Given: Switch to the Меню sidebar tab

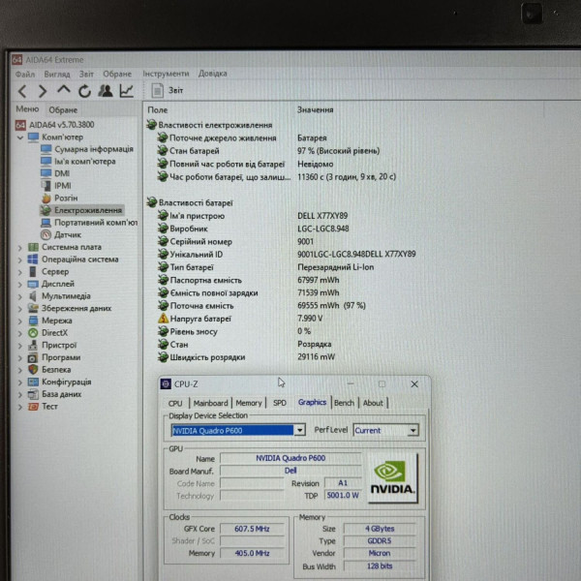Looking at the screenshot, I should point(27,109).
